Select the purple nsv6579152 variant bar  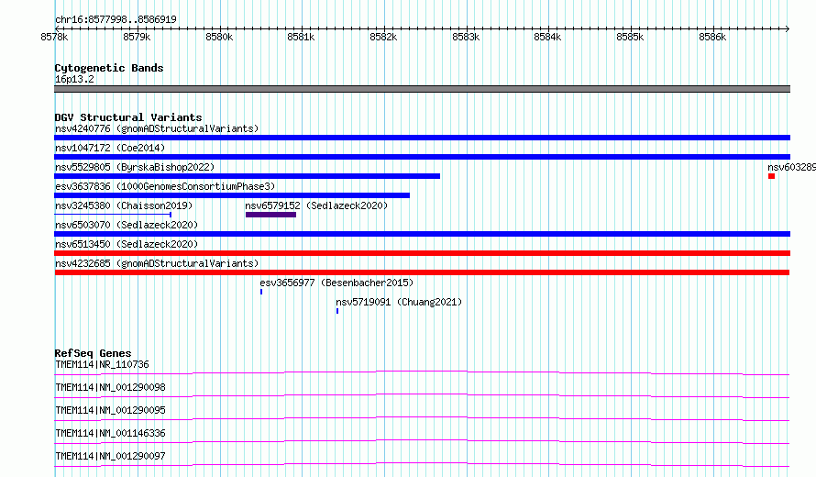point(270,215)
